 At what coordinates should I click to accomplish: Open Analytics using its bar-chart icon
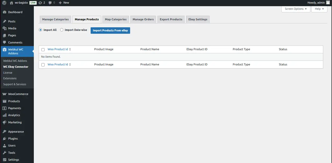(x=5, y=115)
